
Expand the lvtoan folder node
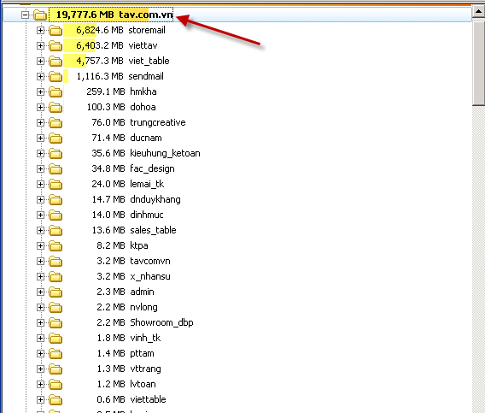(x=40, y=385)
